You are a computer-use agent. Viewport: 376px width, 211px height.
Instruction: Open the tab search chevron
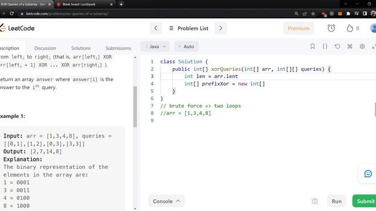pyautogui.click(x=345, y=4)
